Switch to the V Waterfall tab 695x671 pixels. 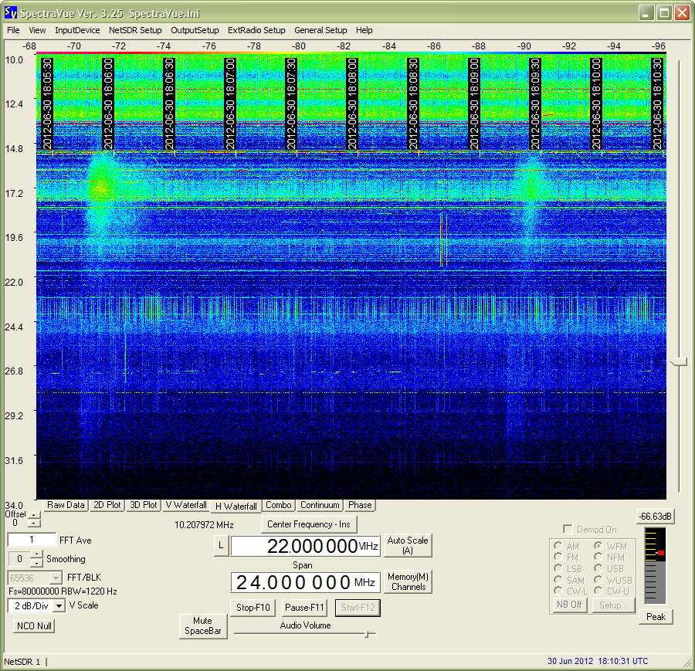[185, 505]
